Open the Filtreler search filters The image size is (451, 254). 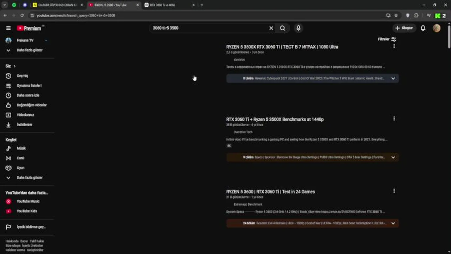pos(387,39)
